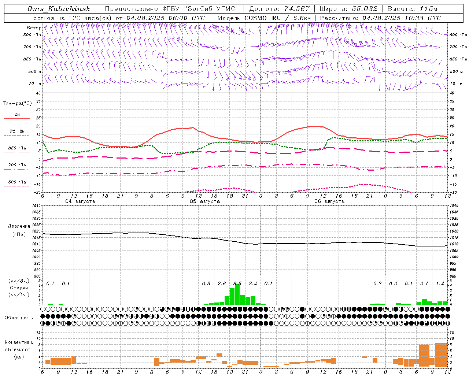Click the 700 гПа temperature legend entry

coord(17,165)
